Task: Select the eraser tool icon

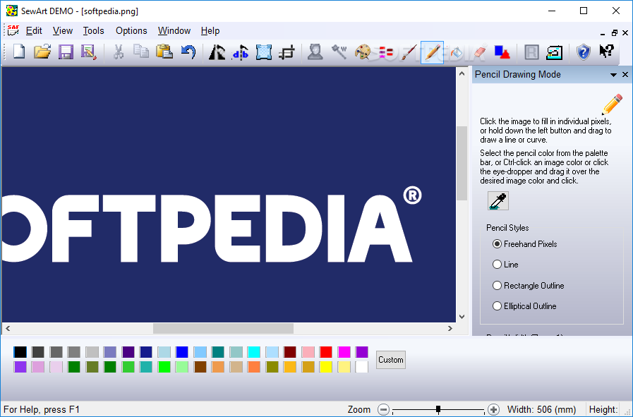Action: pyautogui.click(x=479, y=52)
